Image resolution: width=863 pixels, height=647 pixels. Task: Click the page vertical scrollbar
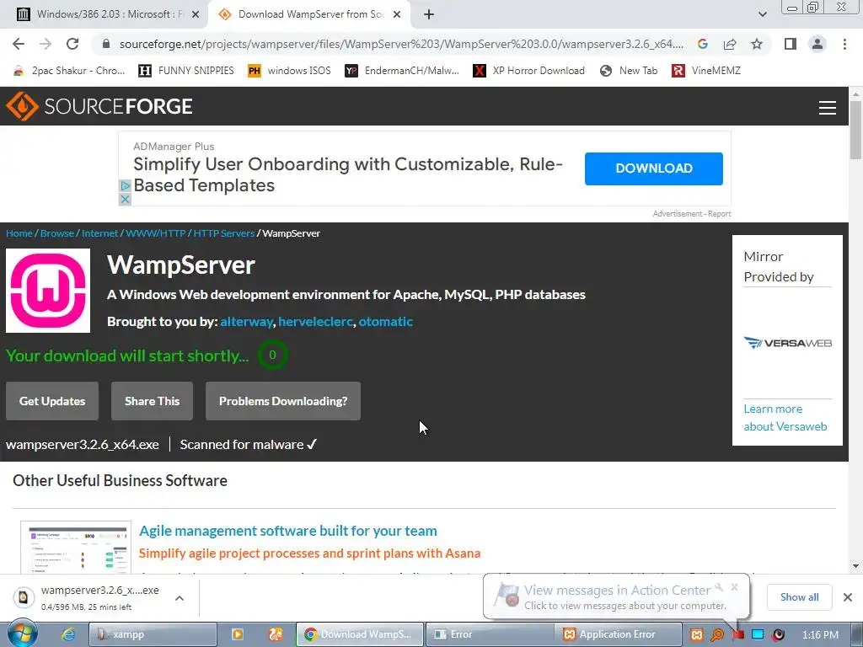coord(855,131)
